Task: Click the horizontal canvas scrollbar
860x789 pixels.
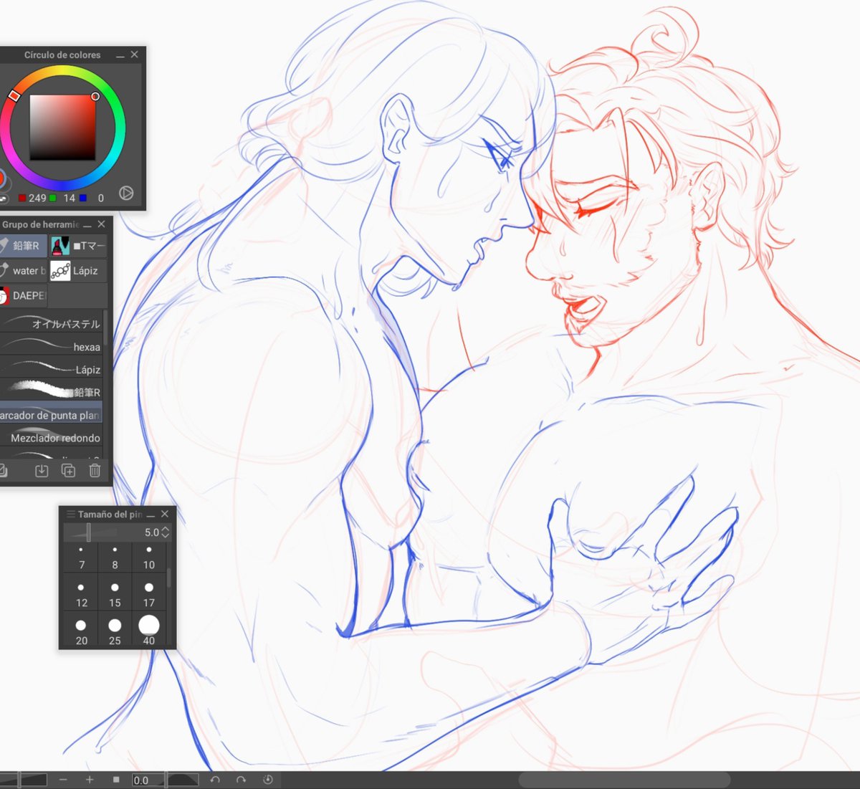Action: tap(623, 780)
